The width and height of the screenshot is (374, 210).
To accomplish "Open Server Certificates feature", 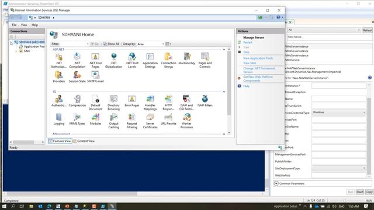I will point(150,121).
